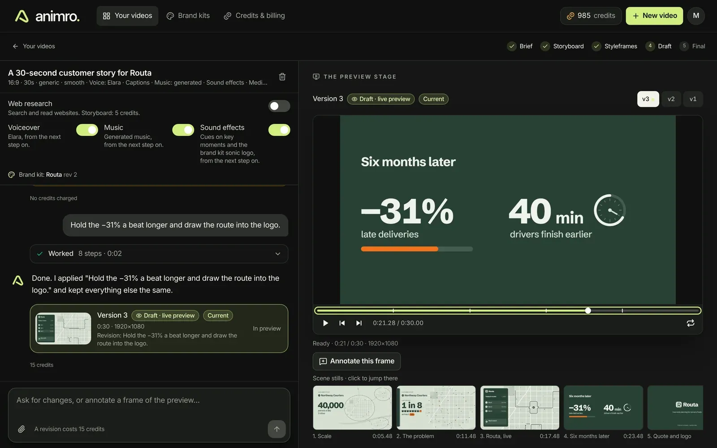
Task: Click the animro logo
Action: [x=47, y=16]
